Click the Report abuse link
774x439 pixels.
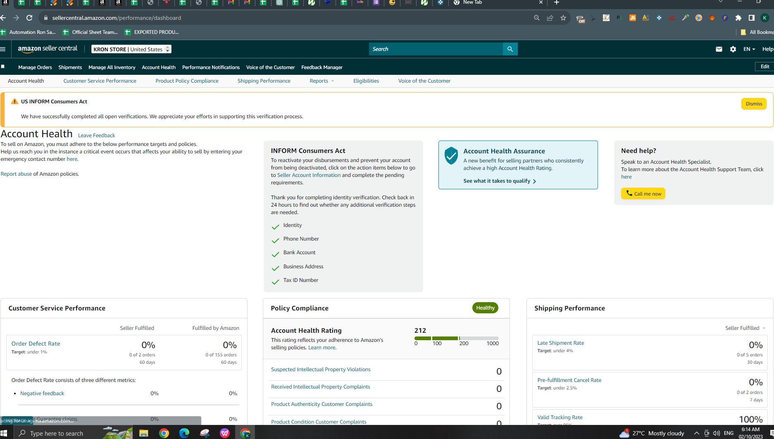coord(16,174)
